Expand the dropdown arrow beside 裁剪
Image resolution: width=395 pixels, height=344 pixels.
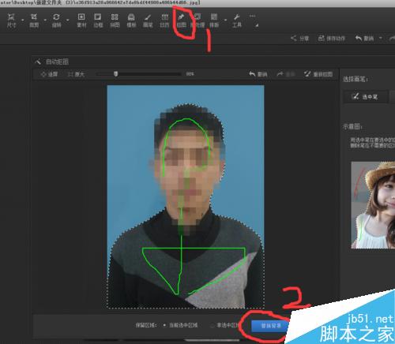tap(45, 21)
